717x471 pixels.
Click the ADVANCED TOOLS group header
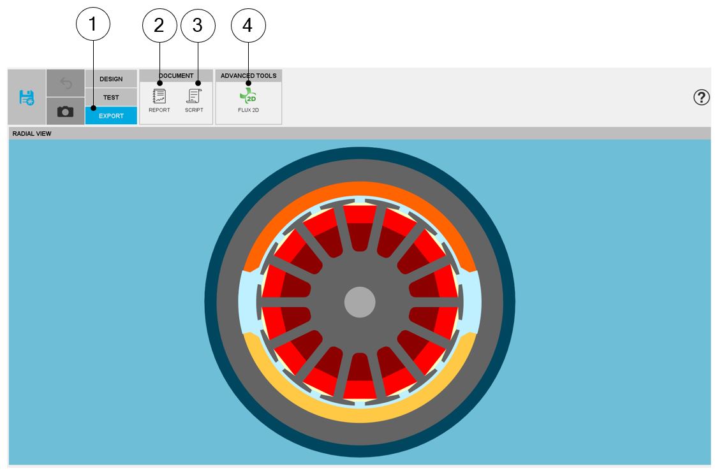tap(248, 76)
